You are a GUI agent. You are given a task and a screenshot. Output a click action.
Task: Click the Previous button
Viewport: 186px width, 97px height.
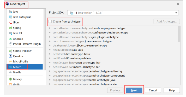tap(115, 90)
